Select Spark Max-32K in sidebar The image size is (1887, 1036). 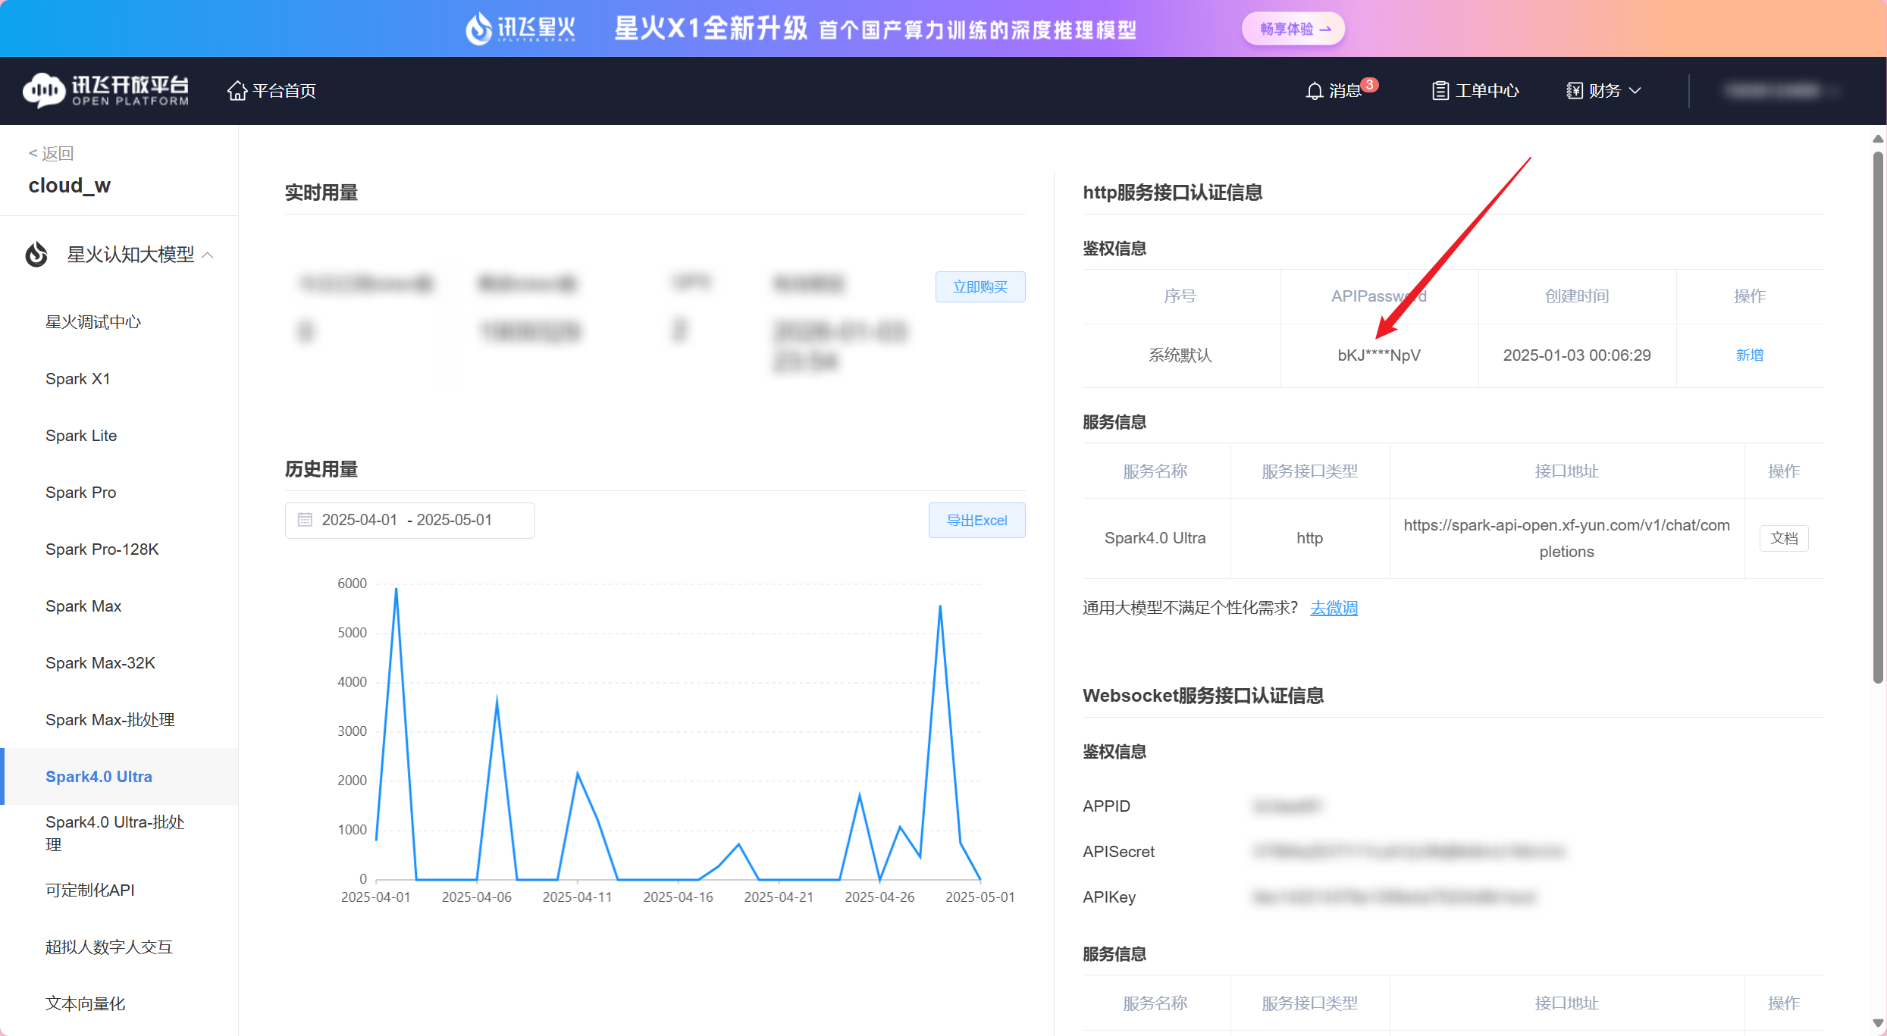click(100, 663)
